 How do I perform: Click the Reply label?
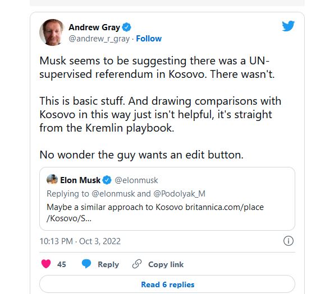[x=108, y=264]
